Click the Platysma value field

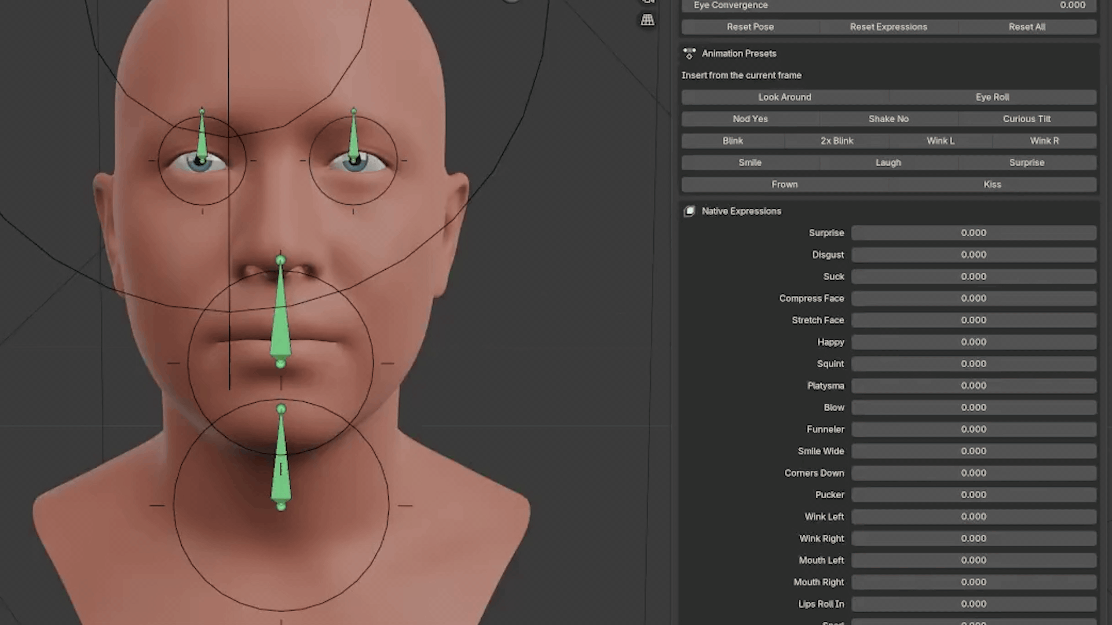(x=974, y=385)
